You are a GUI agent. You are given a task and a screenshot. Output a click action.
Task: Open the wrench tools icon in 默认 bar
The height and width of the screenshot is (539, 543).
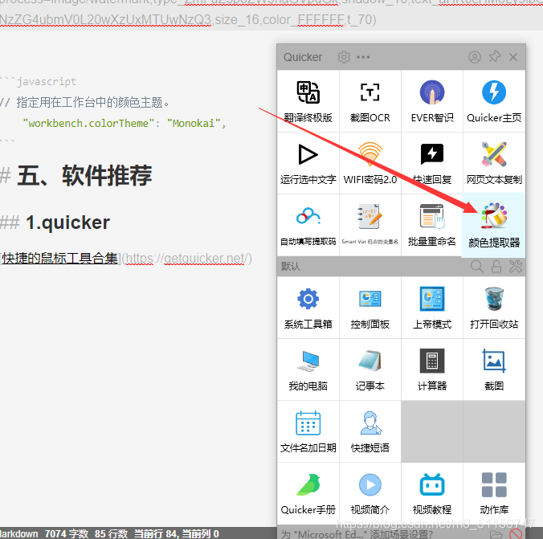click(516, 267)
